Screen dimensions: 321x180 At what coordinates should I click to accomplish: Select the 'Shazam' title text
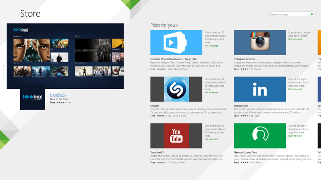155,106
